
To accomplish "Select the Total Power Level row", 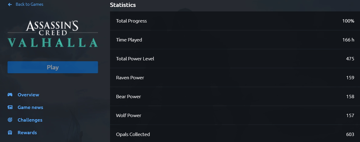I will [x=235, y=59].
